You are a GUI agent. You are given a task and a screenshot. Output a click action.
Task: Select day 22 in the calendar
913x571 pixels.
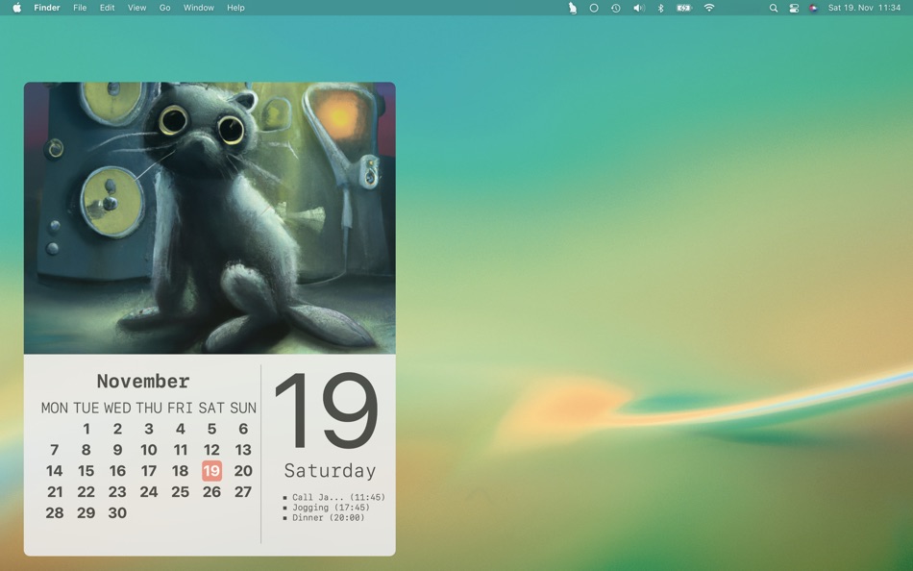click(x=86, y=492)
